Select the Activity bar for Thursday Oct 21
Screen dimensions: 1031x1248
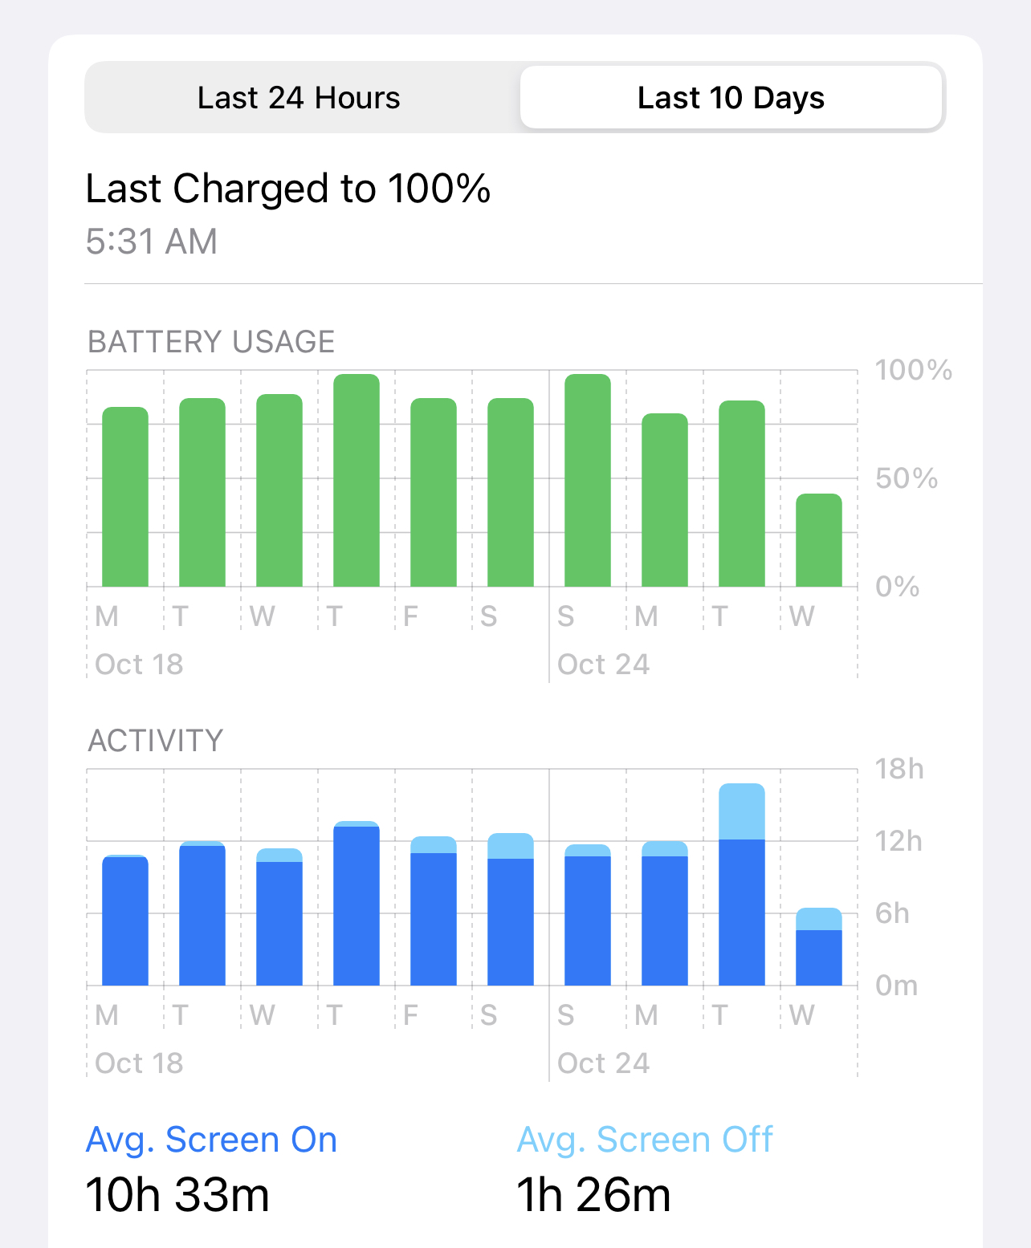coord(357,904)
